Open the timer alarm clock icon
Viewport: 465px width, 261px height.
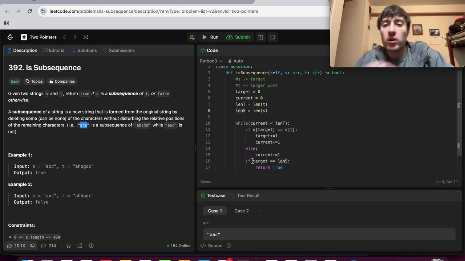[x=261, y=37]
